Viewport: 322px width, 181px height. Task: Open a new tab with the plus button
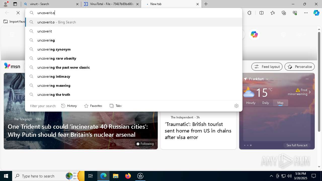coord(206,4)
